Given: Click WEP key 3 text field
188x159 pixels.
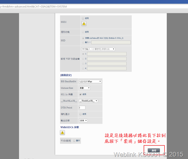Looking at the screenshot, I should (107, 64).
